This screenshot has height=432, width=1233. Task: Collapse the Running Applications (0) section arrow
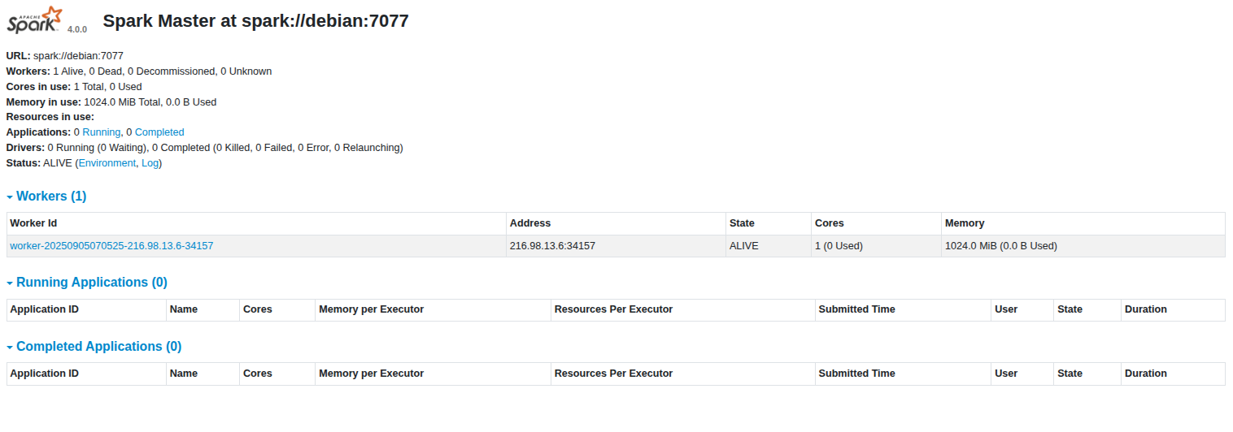[x=10, y=283]
